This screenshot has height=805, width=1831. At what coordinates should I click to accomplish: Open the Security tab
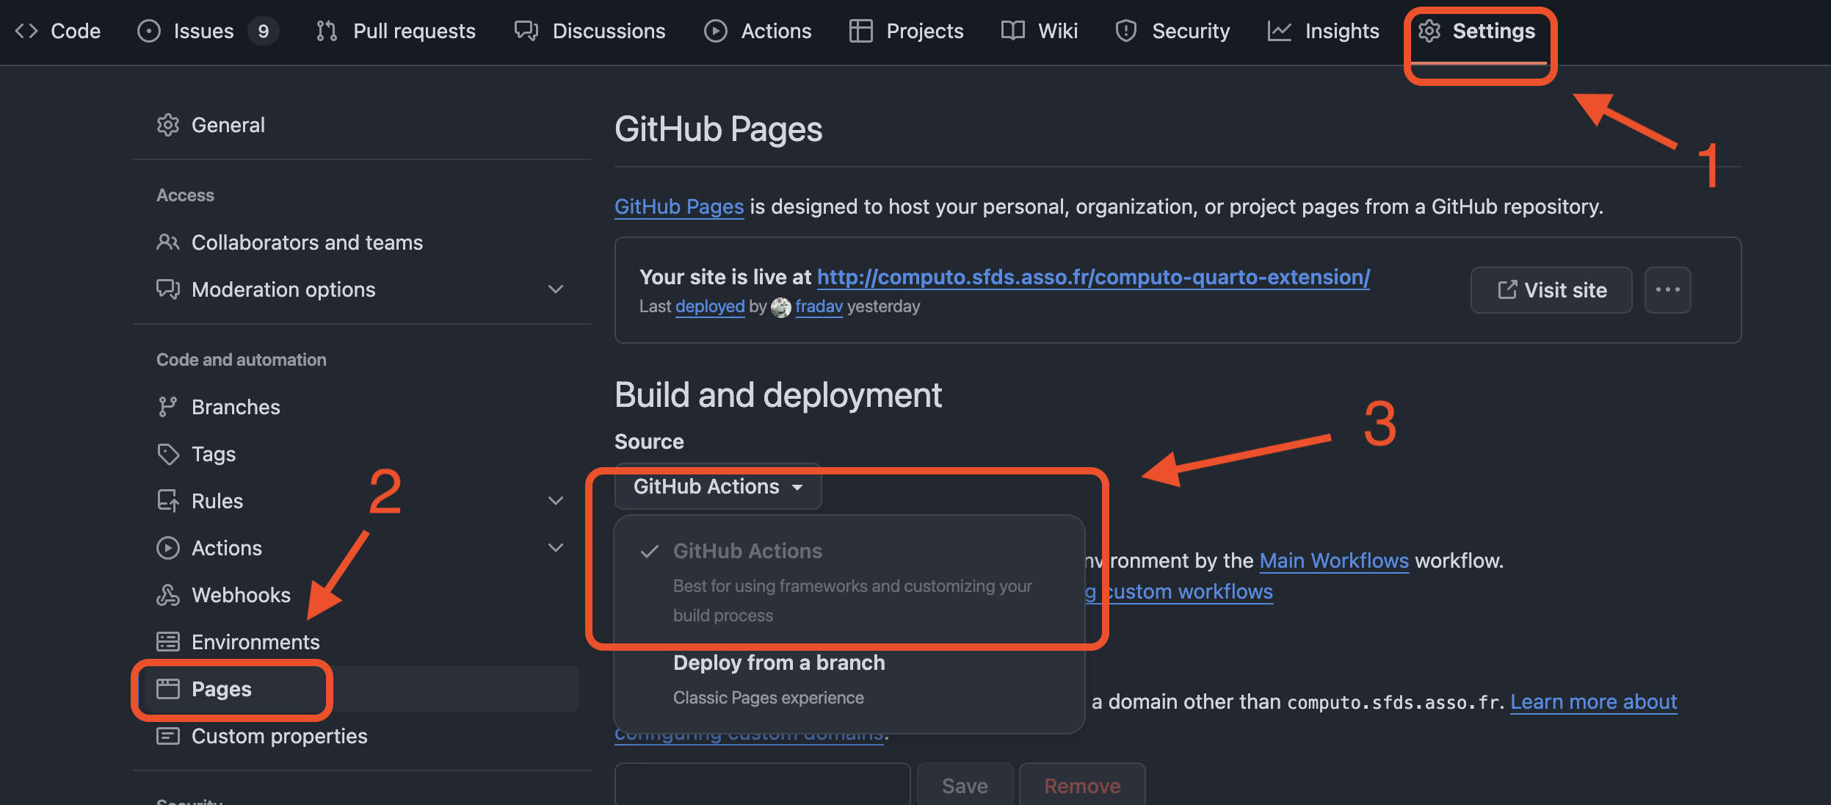[x=1172, y=31]
